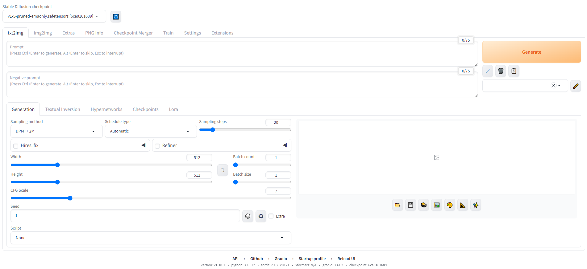
Task: Open the Sampling method dropdown
Action: [x=56, y=131]
